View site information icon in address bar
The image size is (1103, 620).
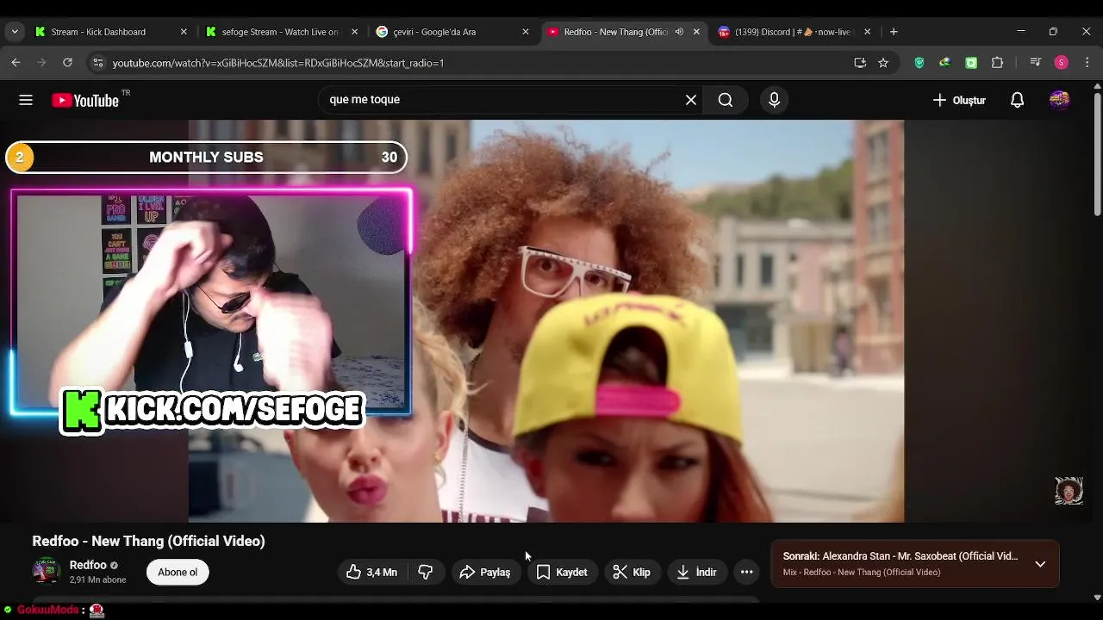(x=97, y=63)
